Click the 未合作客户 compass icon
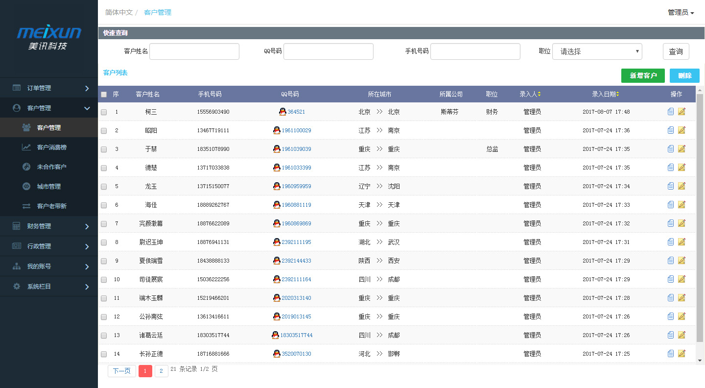 coord(26,167)
